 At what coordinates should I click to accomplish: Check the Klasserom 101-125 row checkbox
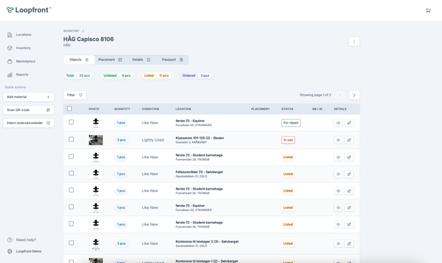pyautogui.click(x=71, y=140)
